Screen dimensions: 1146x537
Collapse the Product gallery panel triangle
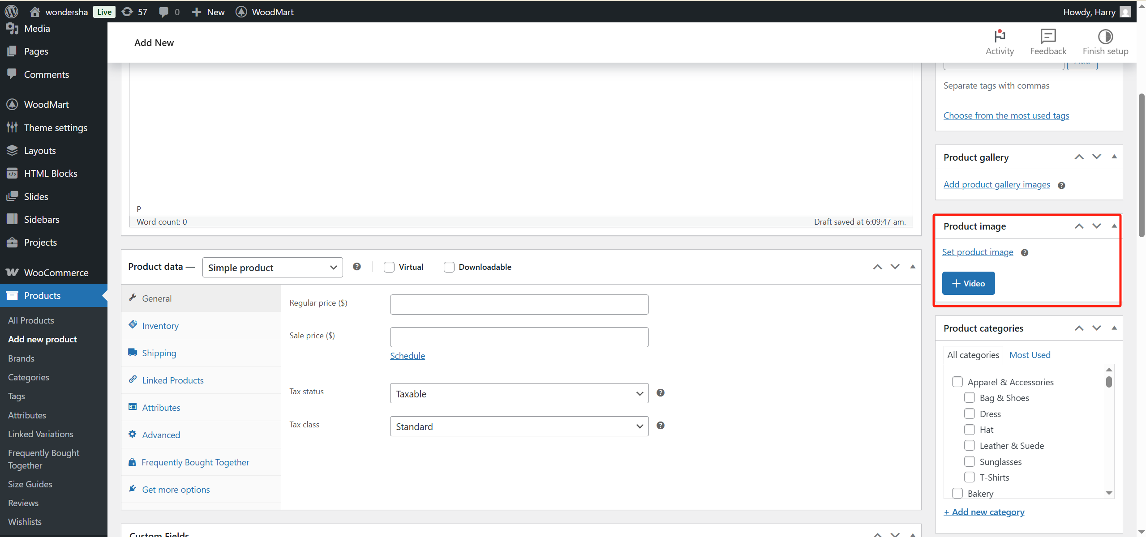1114,157
